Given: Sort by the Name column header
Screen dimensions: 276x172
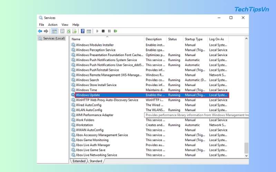Looking at the screenshot, I should point(107,39).
